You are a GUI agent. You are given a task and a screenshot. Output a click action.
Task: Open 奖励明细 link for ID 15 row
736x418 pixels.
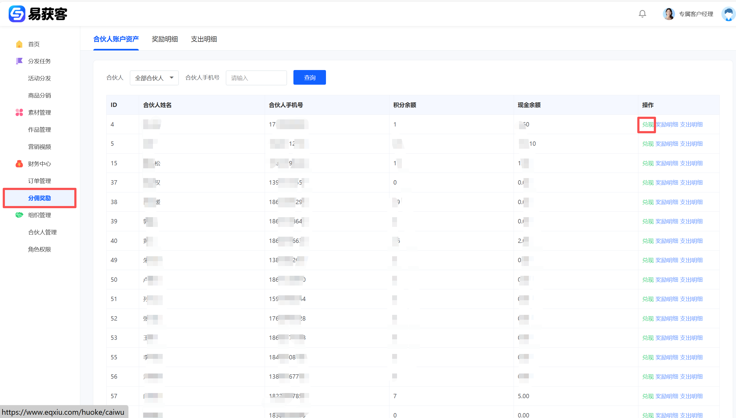coord(667,163)
